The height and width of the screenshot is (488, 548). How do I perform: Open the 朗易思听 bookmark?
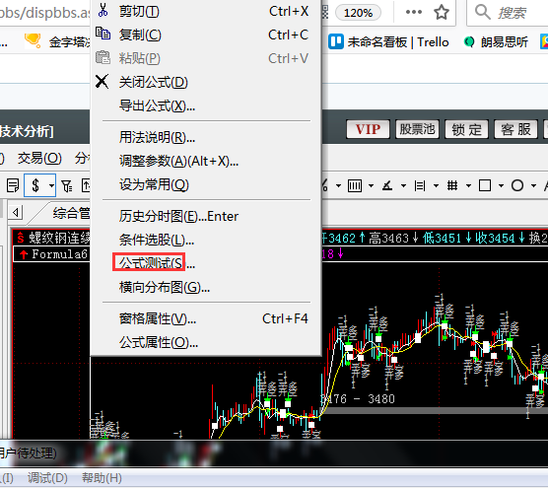coord(496,42)
